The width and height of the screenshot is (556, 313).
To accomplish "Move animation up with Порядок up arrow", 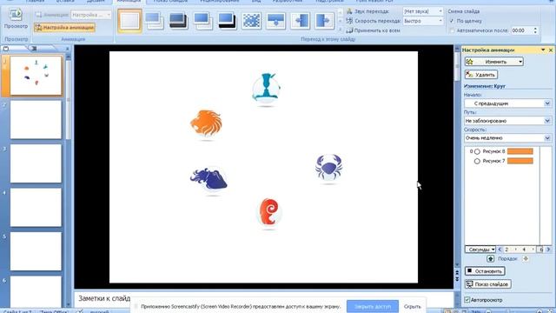I will click(x=490, y=259).
